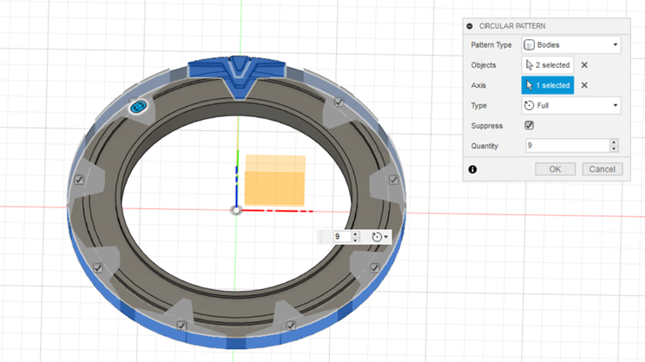
Task: Click the Axis '1 selected' selector
Action: click(x=548, y=85)
